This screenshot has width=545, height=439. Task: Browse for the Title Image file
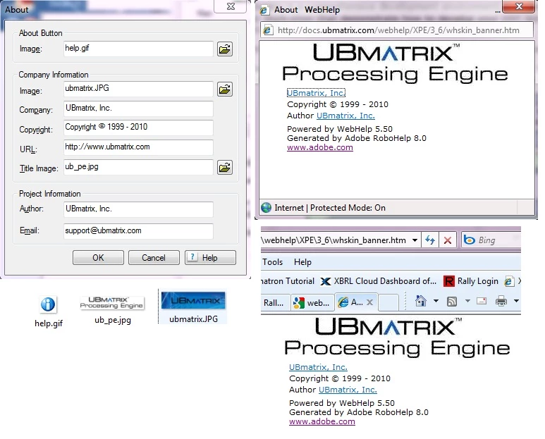225,168
